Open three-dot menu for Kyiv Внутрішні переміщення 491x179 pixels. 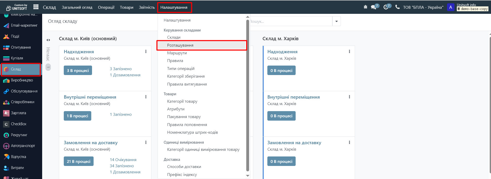point(146,97)
